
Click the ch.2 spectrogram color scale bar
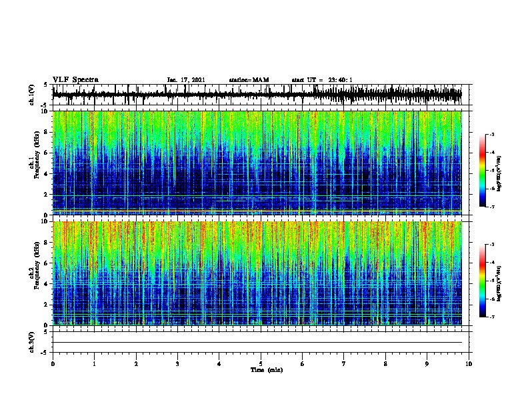[x=483, y=281]
